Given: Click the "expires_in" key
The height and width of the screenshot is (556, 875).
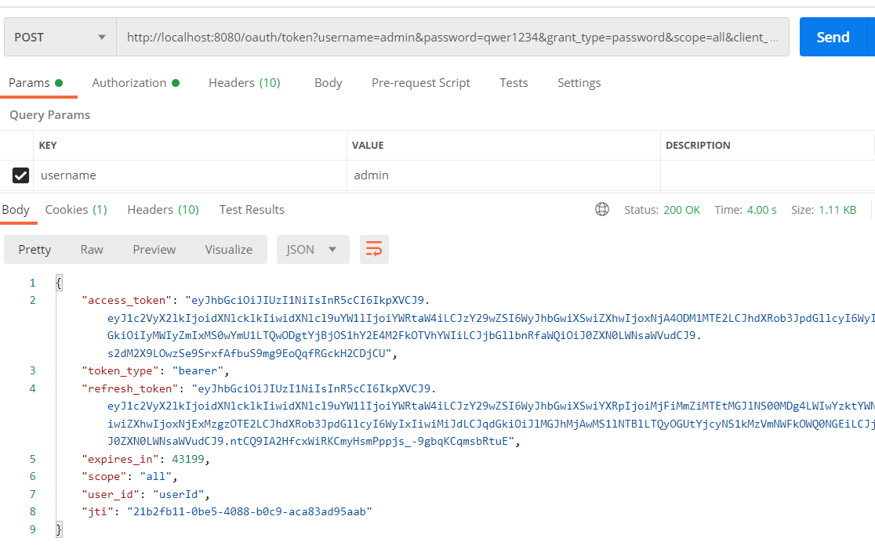Looking at the screenshot, I should [x=120, y=459].
